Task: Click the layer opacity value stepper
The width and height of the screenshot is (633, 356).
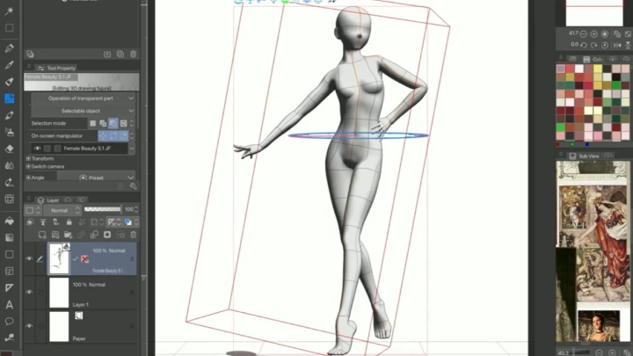Action: (136, 209)
